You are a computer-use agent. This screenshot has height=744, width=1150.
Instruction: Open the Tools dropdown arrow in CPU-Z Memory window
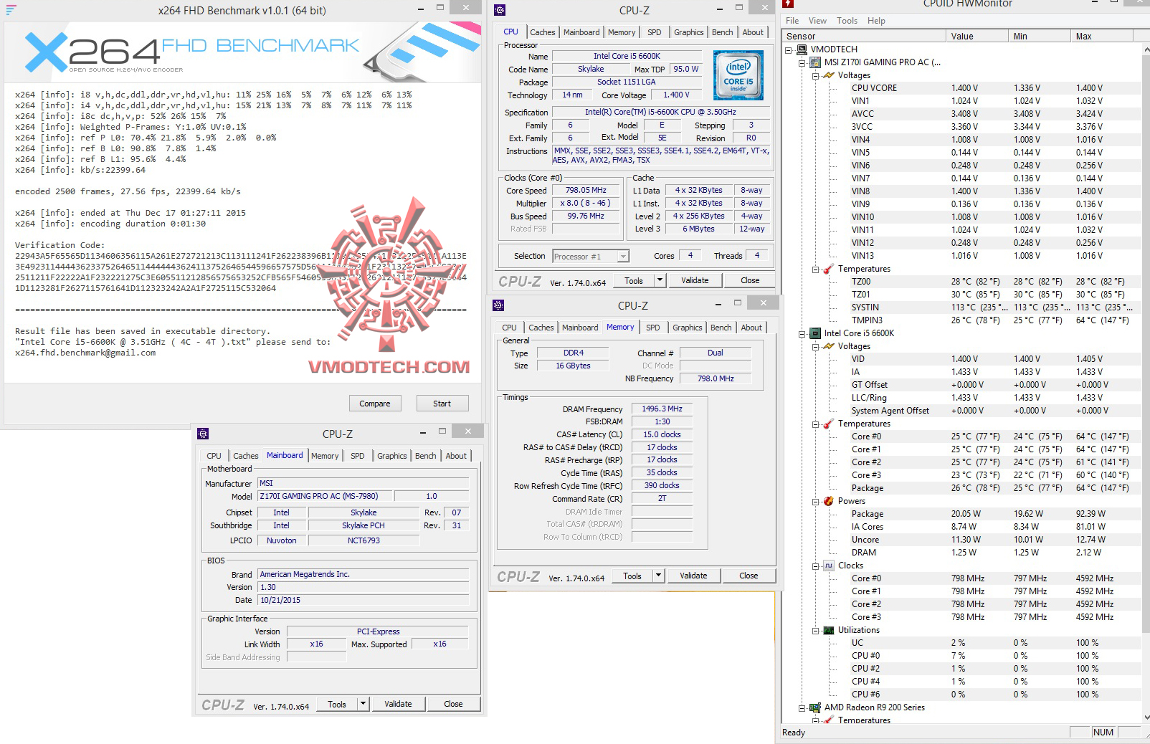tap(658, 576)
